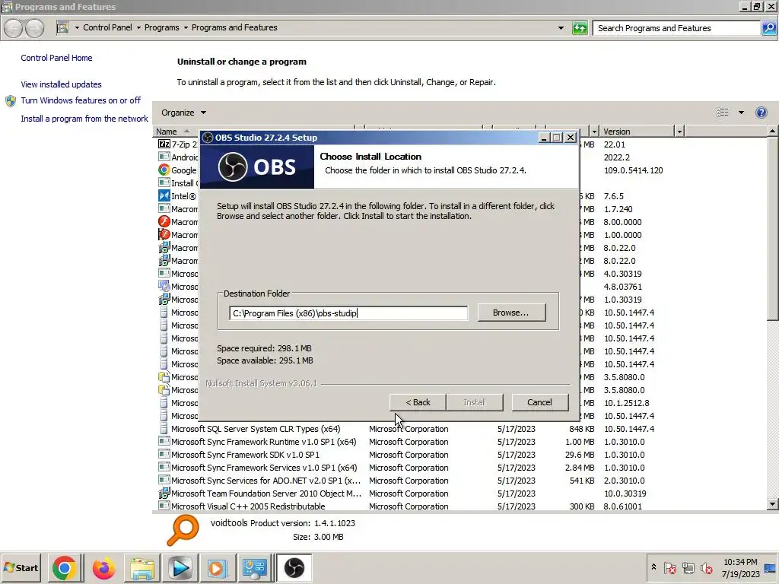Cancel the OBS Studio setup
The height and width of the screenshot is (584, 779).
(539, 402)
